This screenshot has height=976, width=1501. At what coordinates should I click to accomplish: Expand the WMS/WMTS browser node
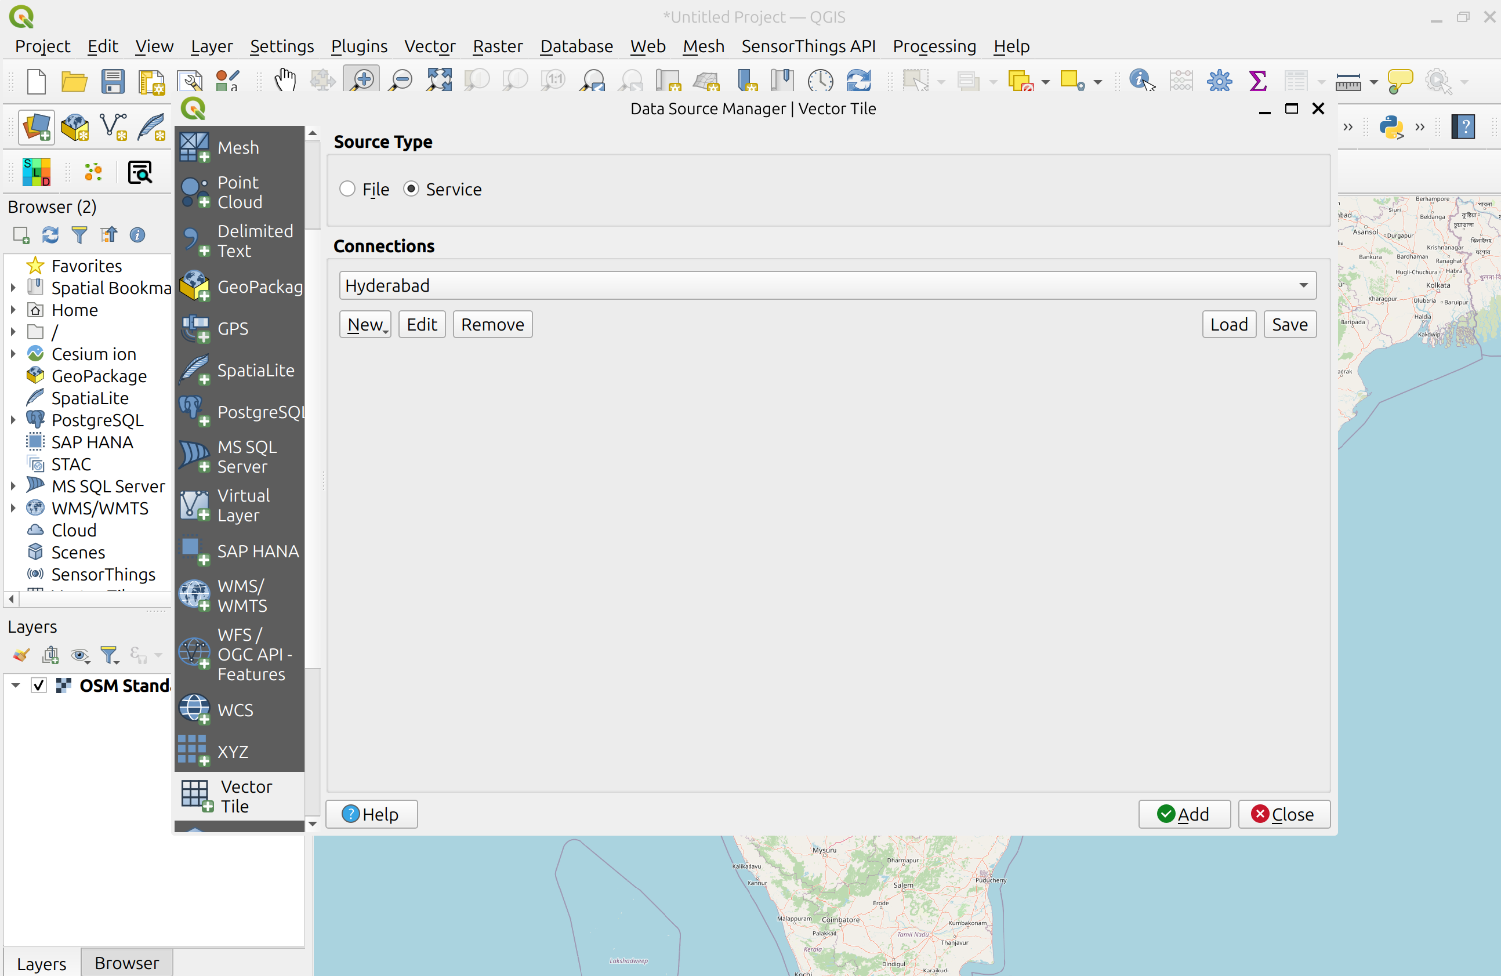pyautogui.click(x=13, y=508)
